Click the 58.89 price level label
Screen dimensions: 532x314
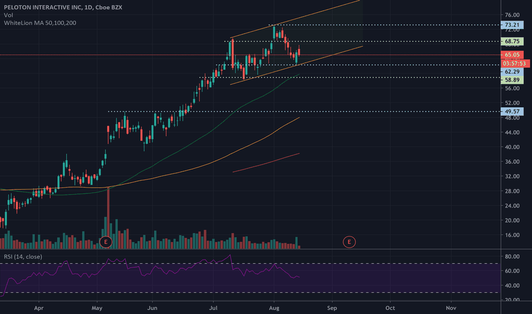tap(512, 80)
